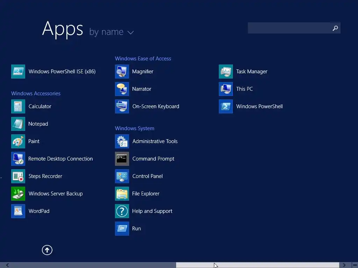Image resolution: width=358 pixels, height=268 pixels.
Task: Launch the Command Prompt icon
Action: pyautogui.click(x=122, y=159)
